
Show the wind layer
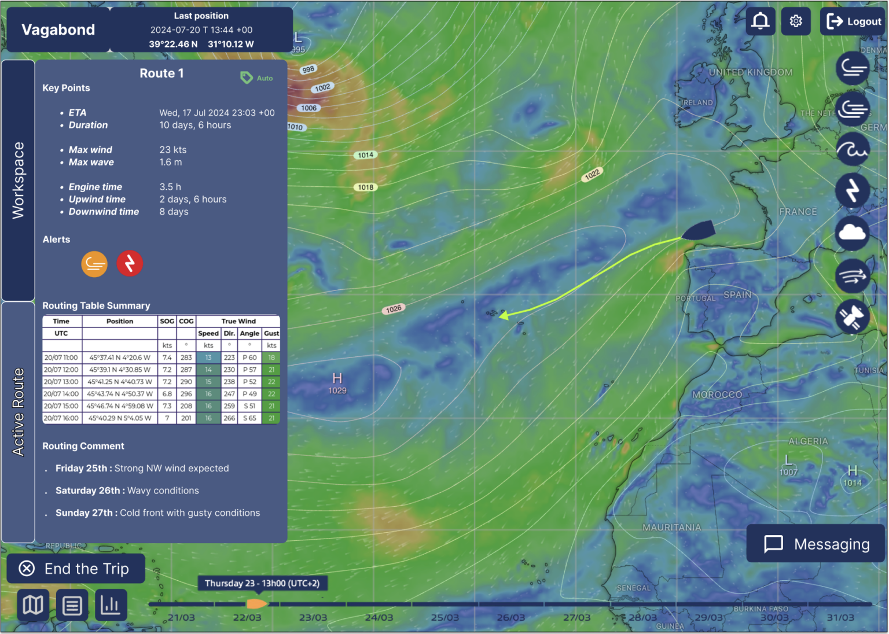click(852, 68)
